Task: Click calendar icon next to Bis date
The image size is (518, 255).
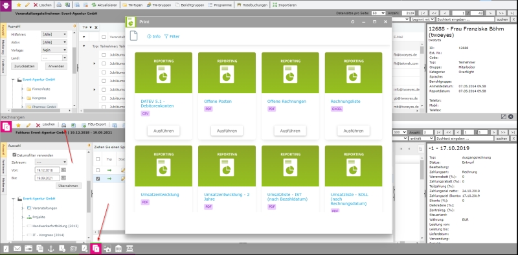Action: pos(63,178)
